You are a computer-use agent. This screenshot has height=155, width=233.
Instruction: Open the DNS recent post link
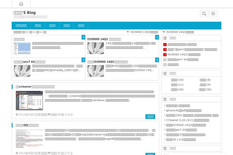[192, 115]
